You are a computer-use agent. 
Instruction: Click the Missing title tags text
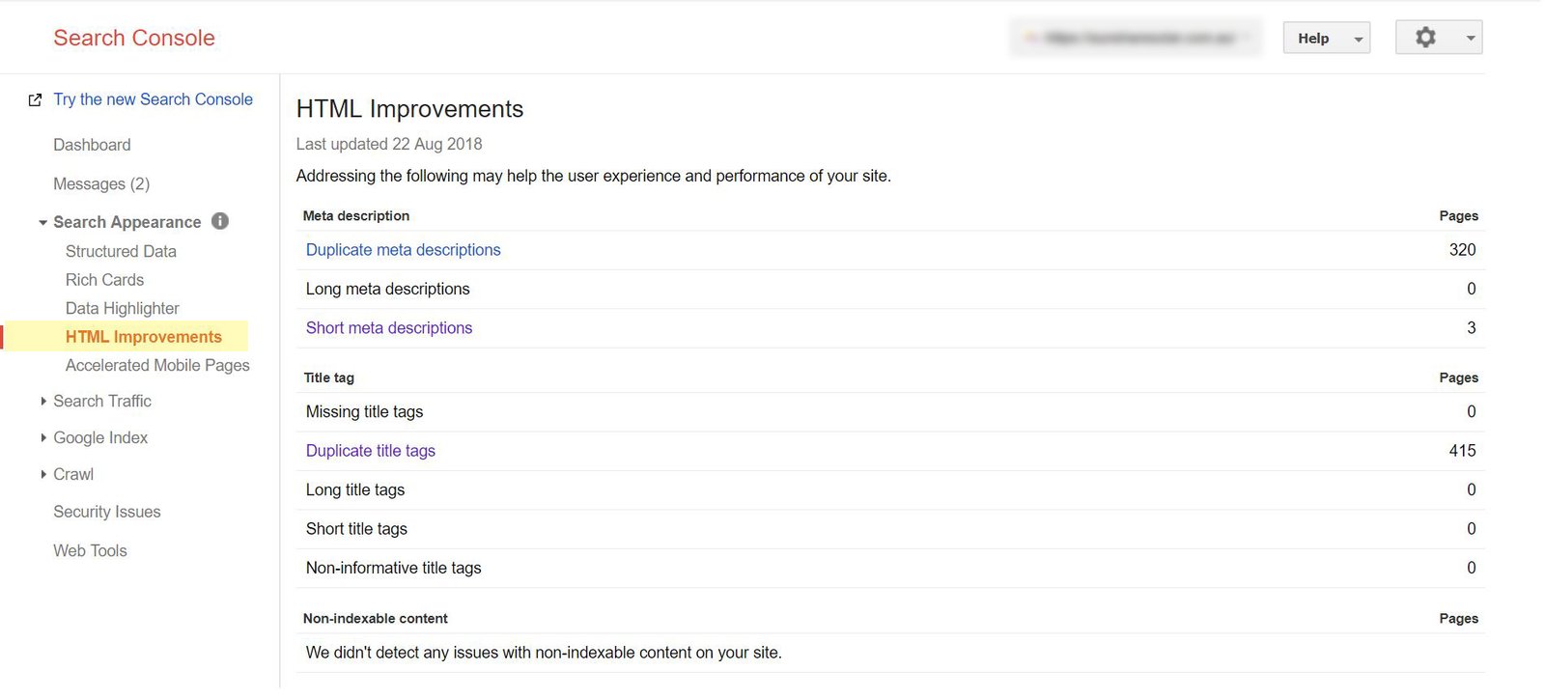(364, 411)
